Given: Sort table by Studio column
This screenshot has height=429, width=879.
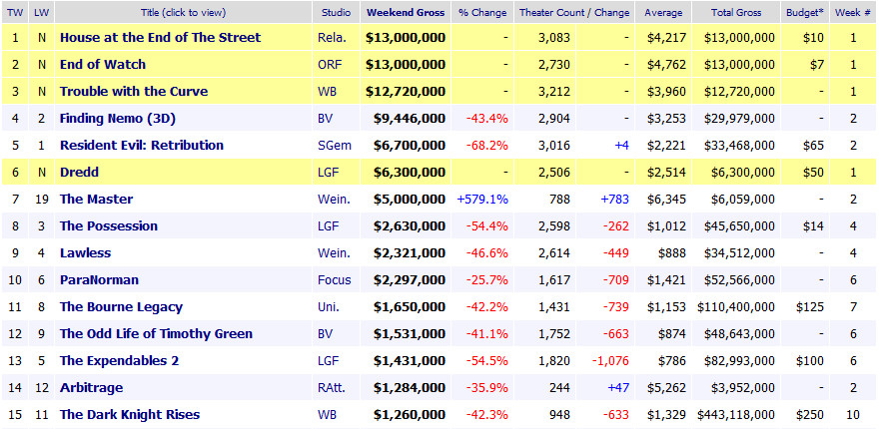Looking at the screenshot, I should pyautogui.click(x=337, y=12).
